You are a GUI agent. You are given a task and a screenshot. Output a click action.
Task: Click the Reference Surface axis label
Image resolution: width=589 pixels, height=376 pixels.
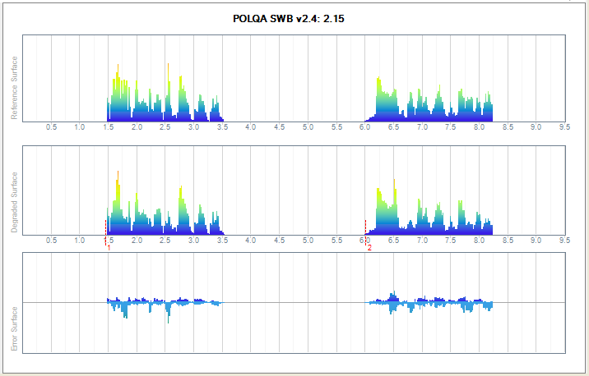point(14,94)
